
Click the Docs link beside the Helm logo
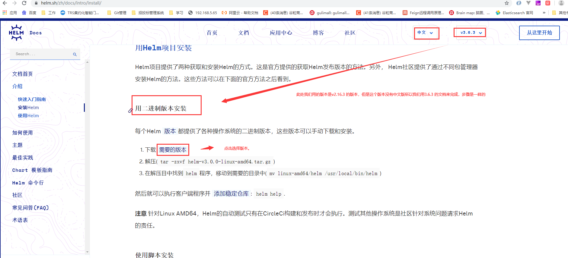36,33
